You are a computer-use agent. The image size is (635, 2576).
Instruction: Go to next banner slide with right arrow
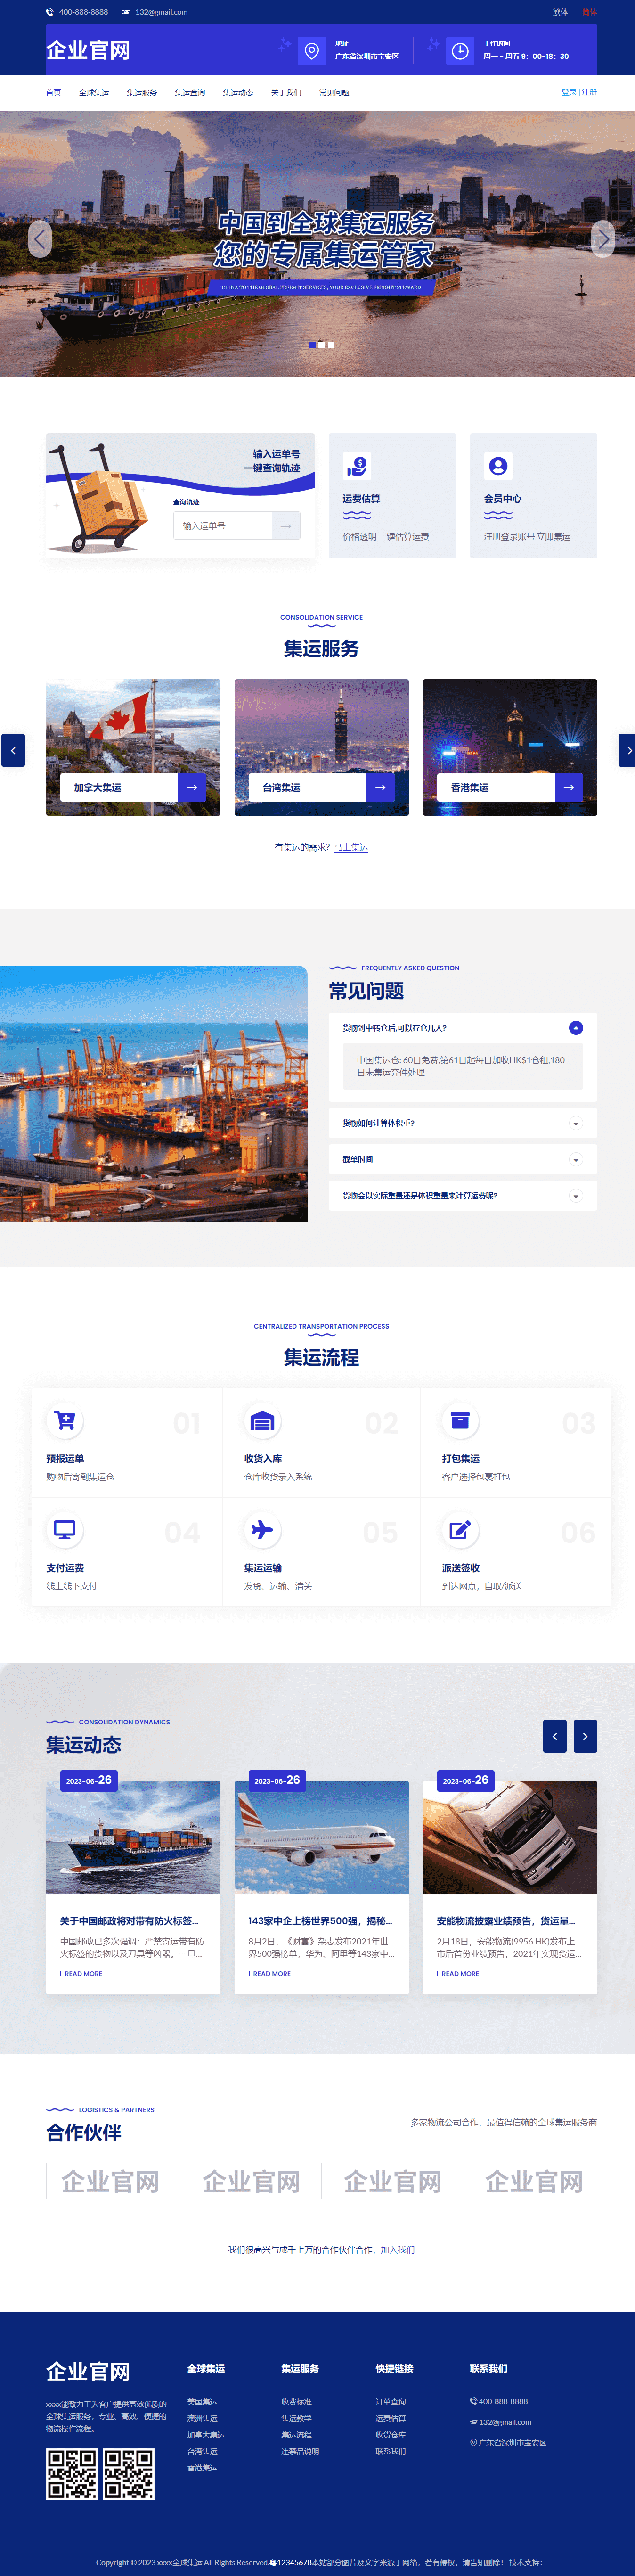tap(603, 239)
